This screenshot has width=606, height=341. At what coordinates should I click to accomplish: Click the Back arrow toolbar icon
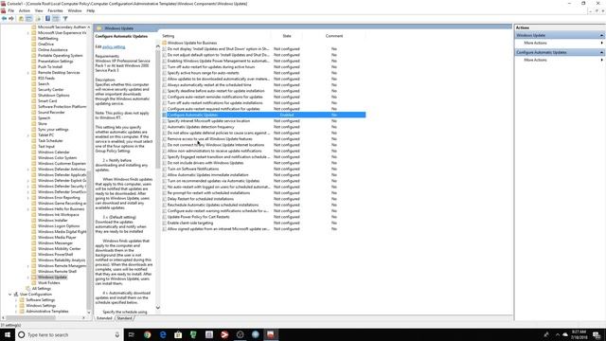coord(4,19)
